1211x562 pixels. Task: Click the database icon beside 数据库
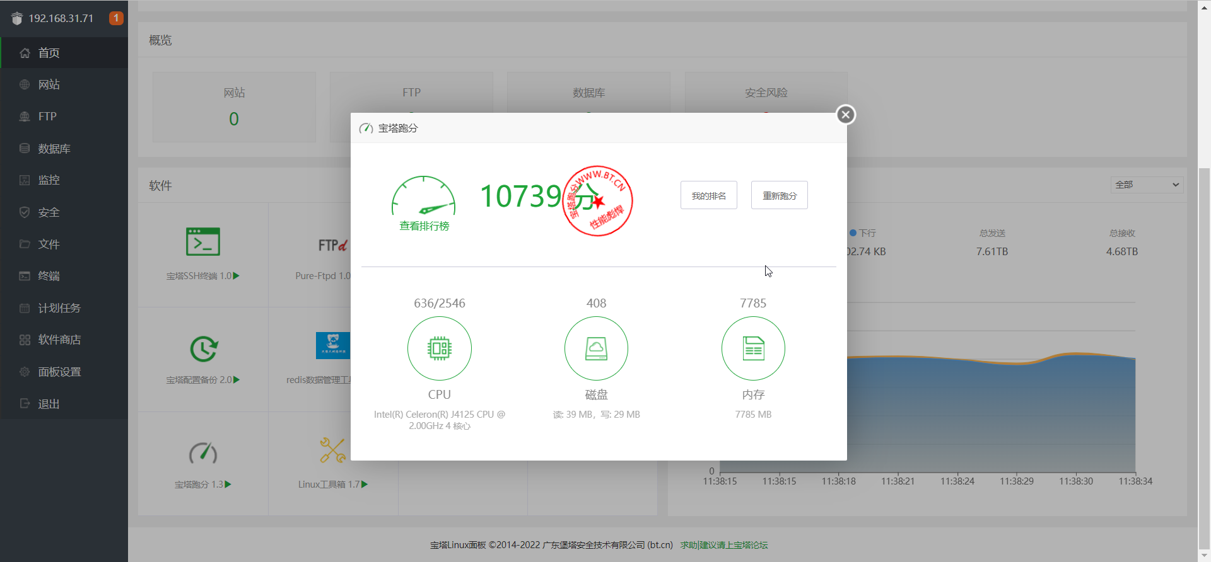point(25,148)
